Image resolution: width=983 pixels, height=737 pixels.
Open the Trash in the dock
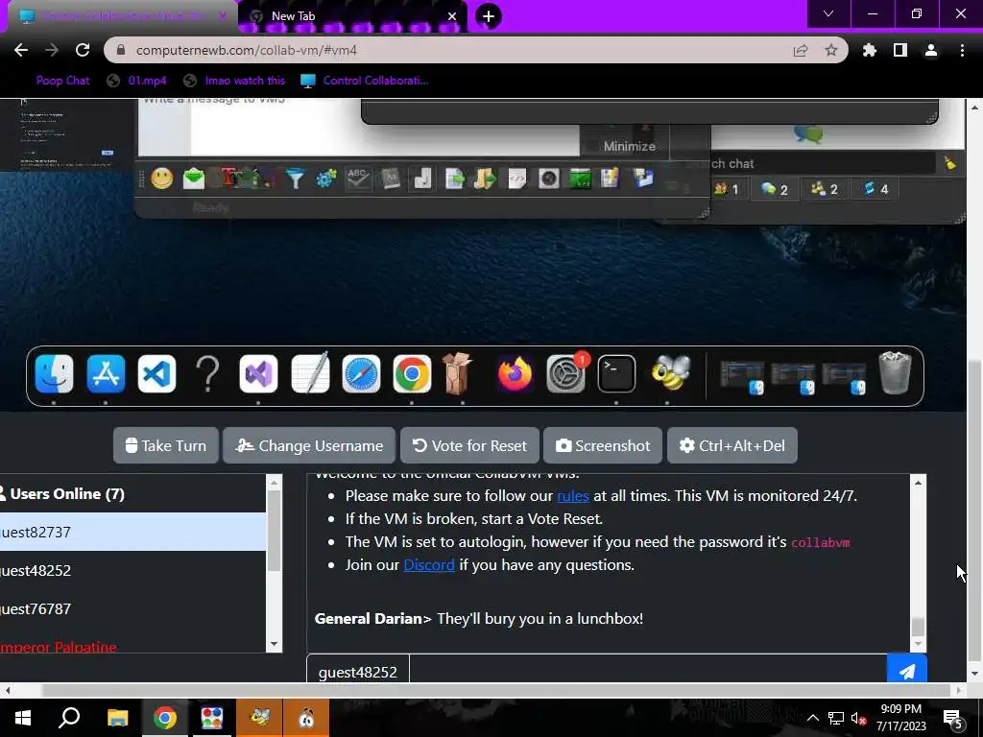coord(896,373)
